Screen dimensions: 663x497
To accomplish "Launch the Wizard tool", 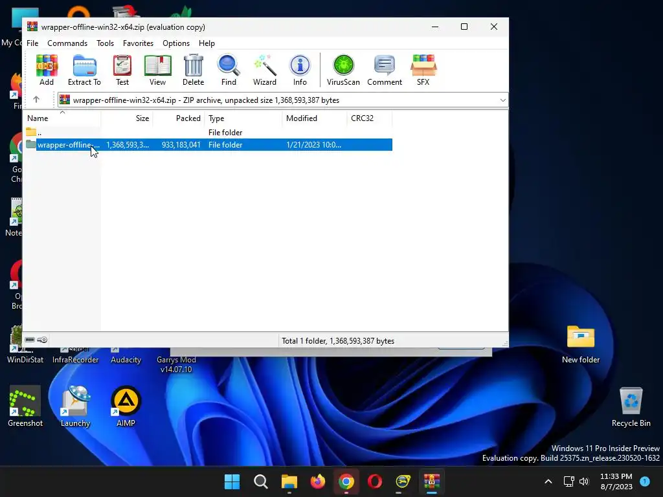I will click(265, 70).
